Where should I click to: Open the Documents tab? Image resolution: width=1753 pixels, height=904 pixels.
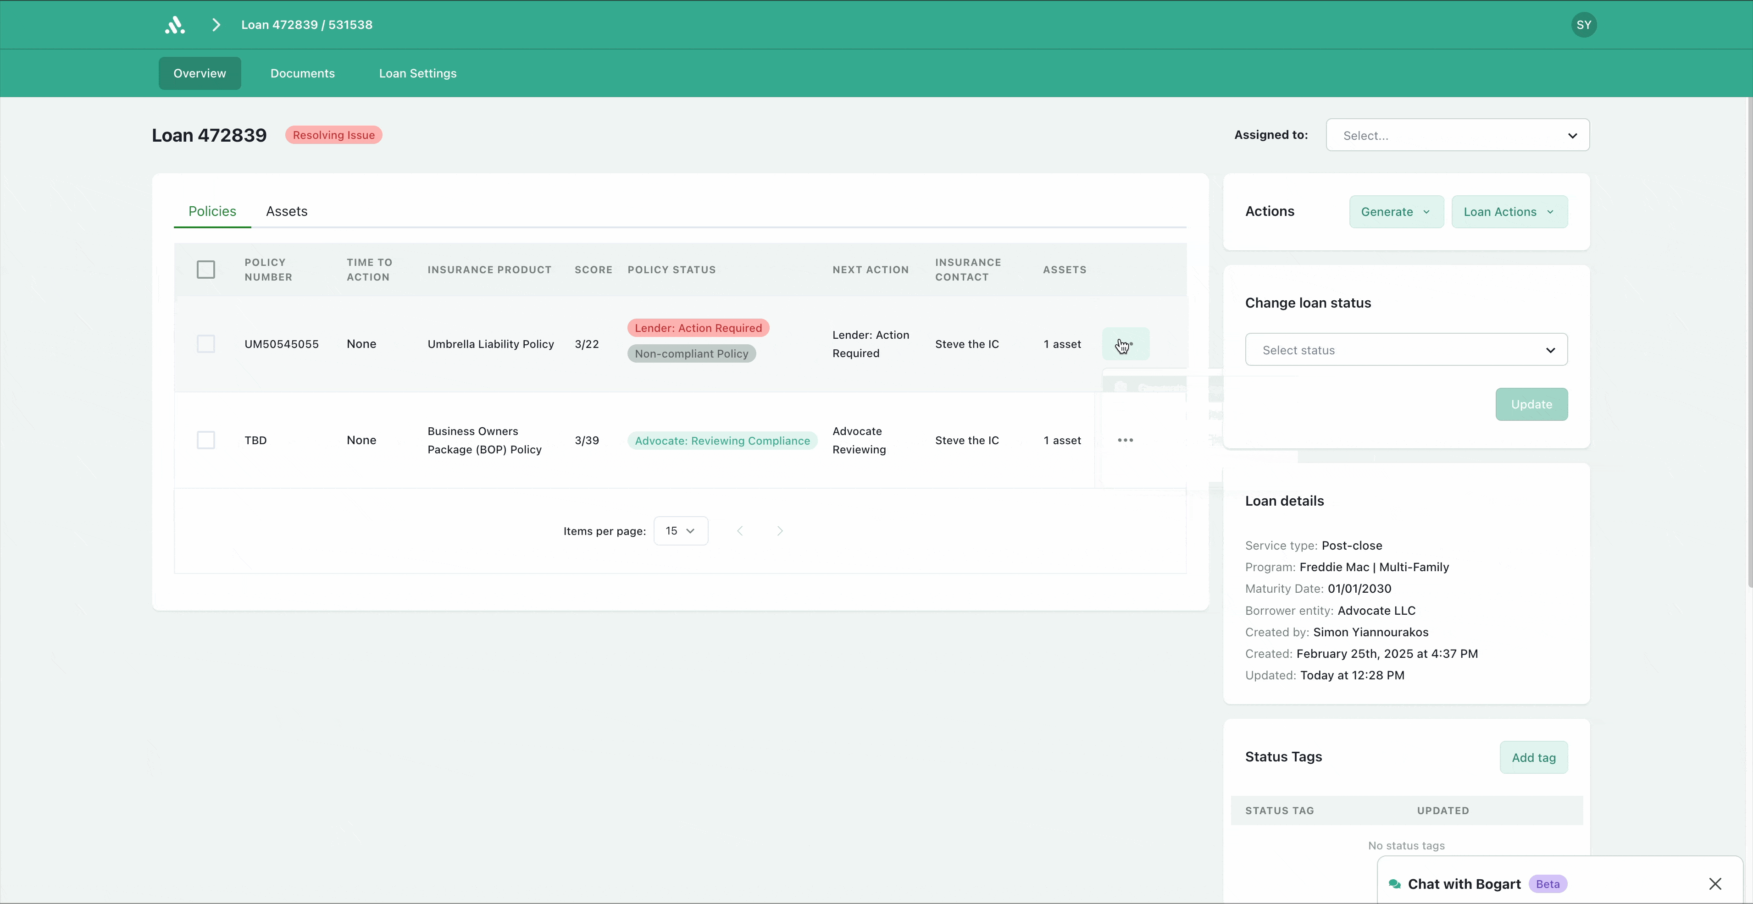coord(302,73)
